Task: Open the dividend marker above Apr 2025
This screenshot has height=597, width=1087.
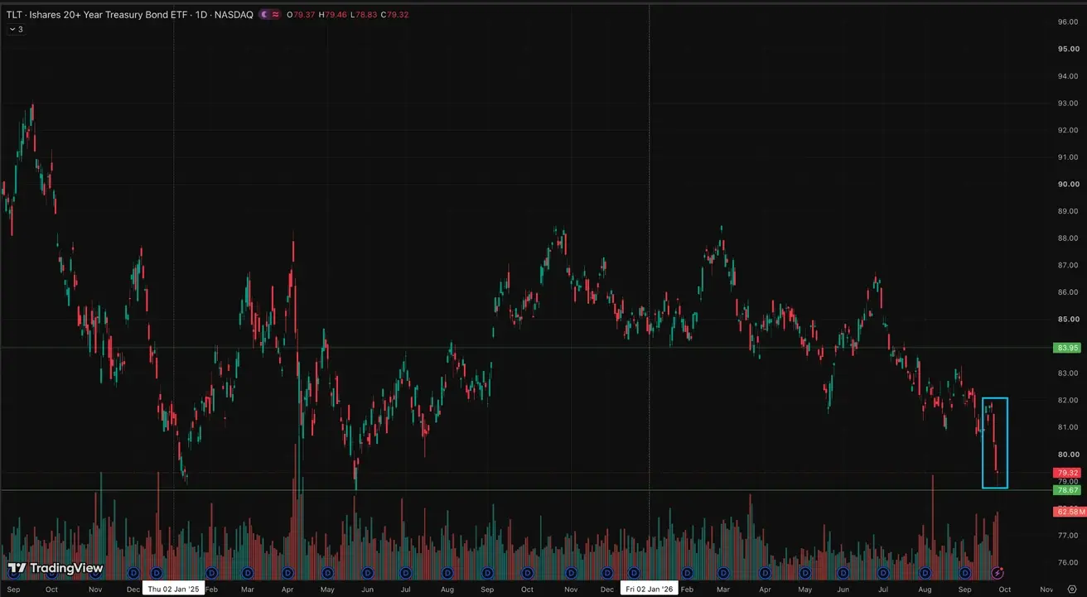Action: (x=288, y=573)
